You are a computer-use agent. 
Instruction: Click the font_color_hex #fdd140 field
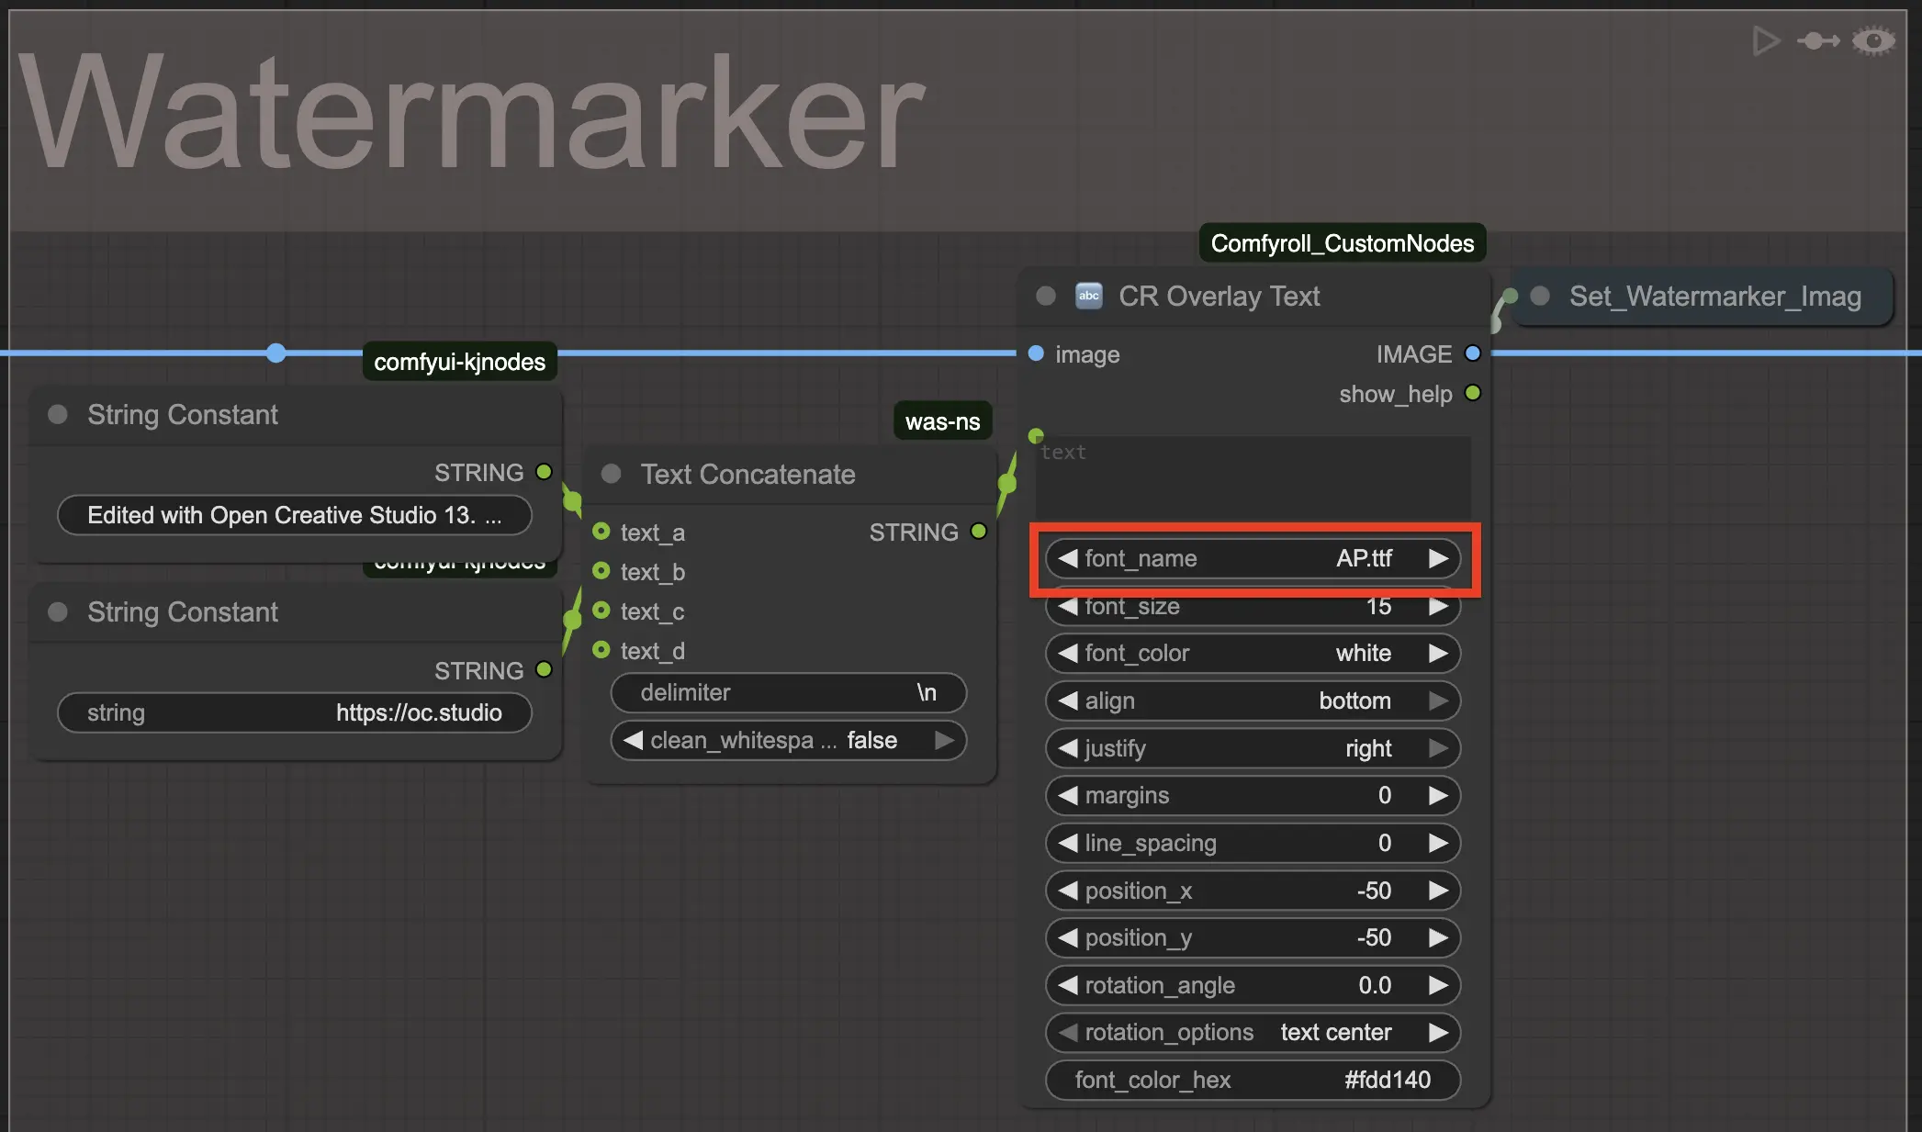click(x=1253, y=1080)
